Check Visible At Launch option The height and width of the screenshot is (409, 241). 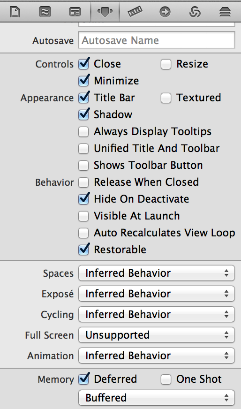coord(83,216)
